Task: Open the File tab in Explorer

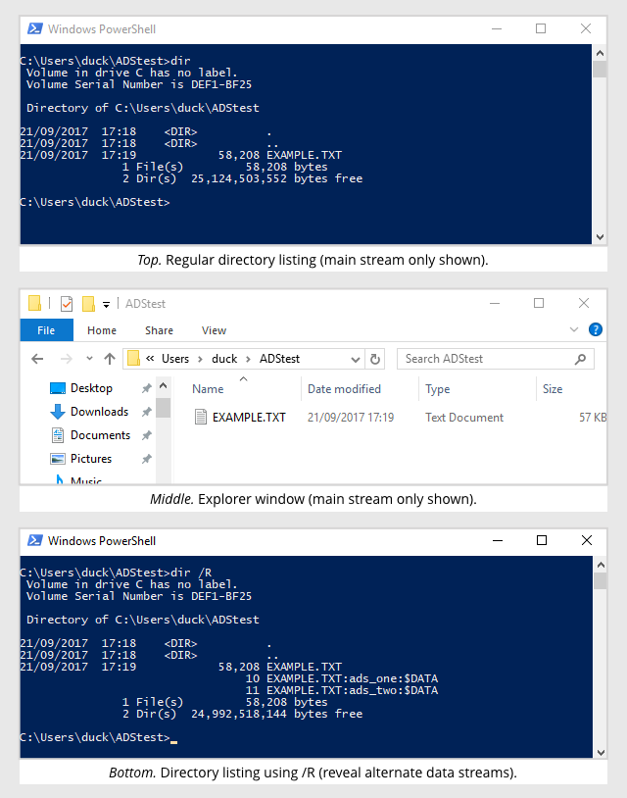Action: (46, 330)
